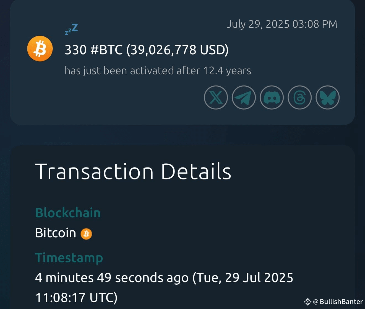Viewport: 365px width, 309px height.
Task: Click the orange Bitcoin logo beside 330 #BTC
Action: (40, 48)
